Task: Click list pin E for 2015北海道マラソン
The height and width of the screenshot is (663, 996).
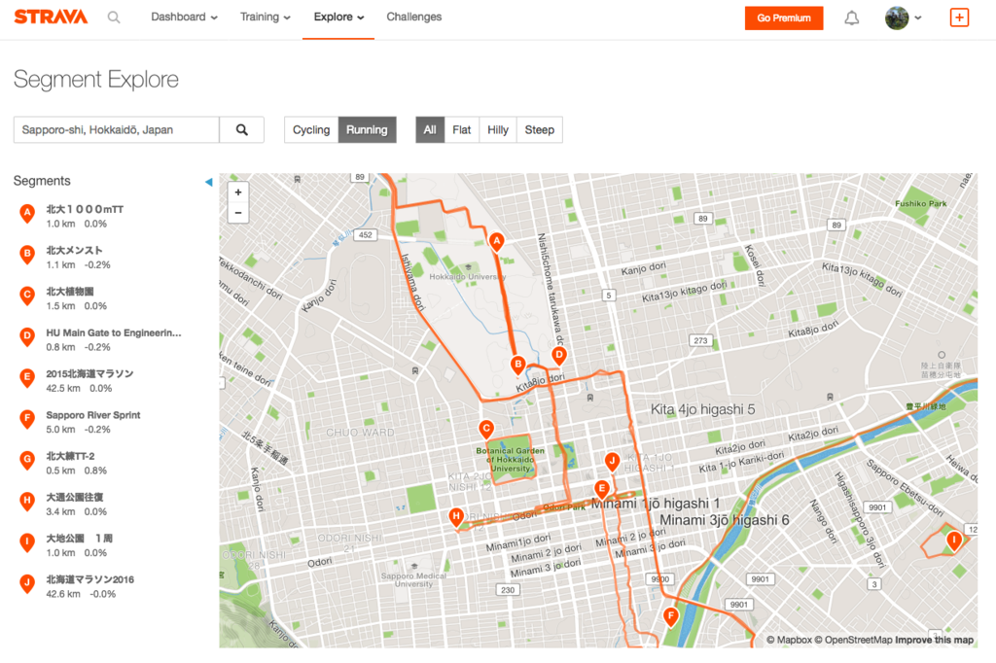Action: 26,378
